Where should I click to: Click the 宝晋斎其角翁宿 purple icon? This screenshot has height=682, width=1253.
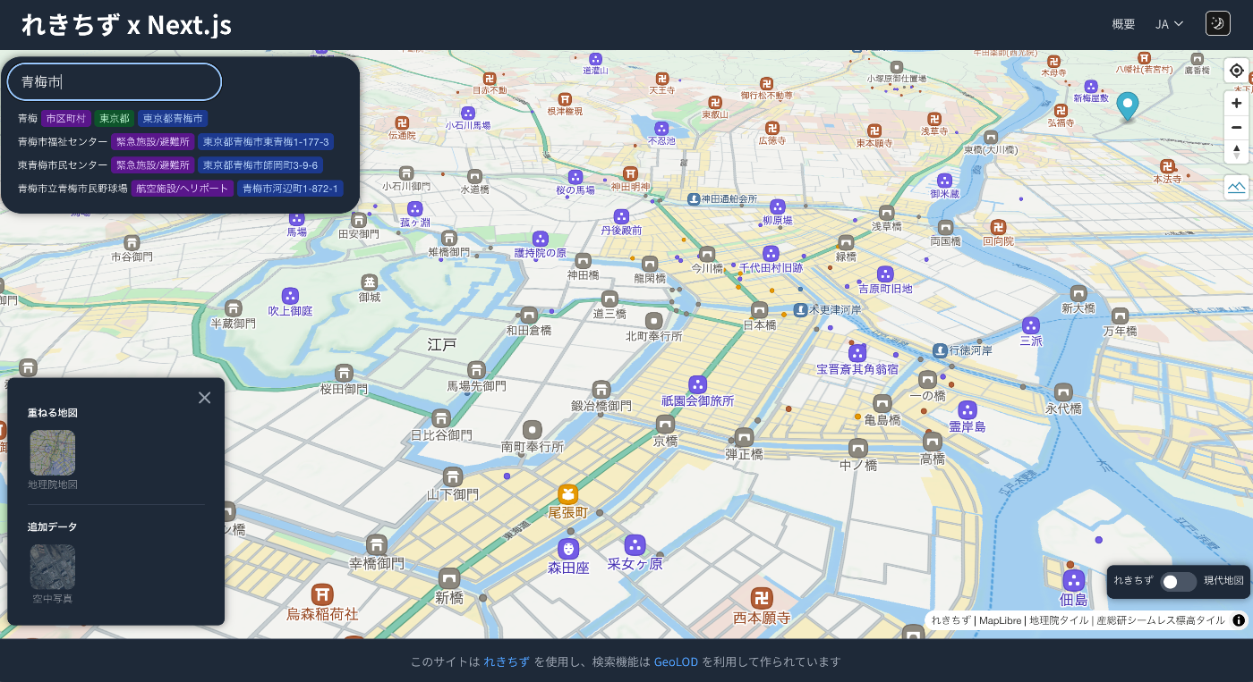857,352
